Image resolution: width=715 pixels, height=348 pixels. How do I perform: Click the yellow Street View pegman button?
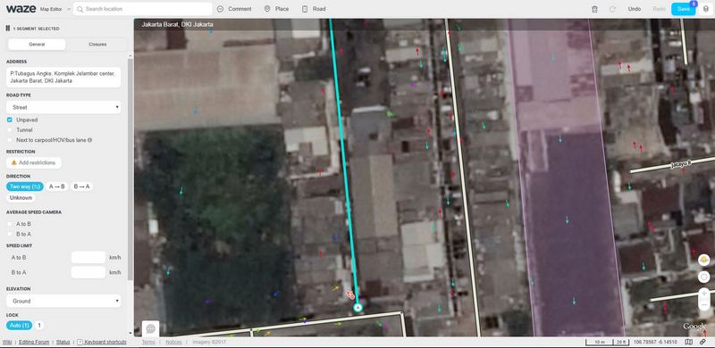(x=704, y=260)
